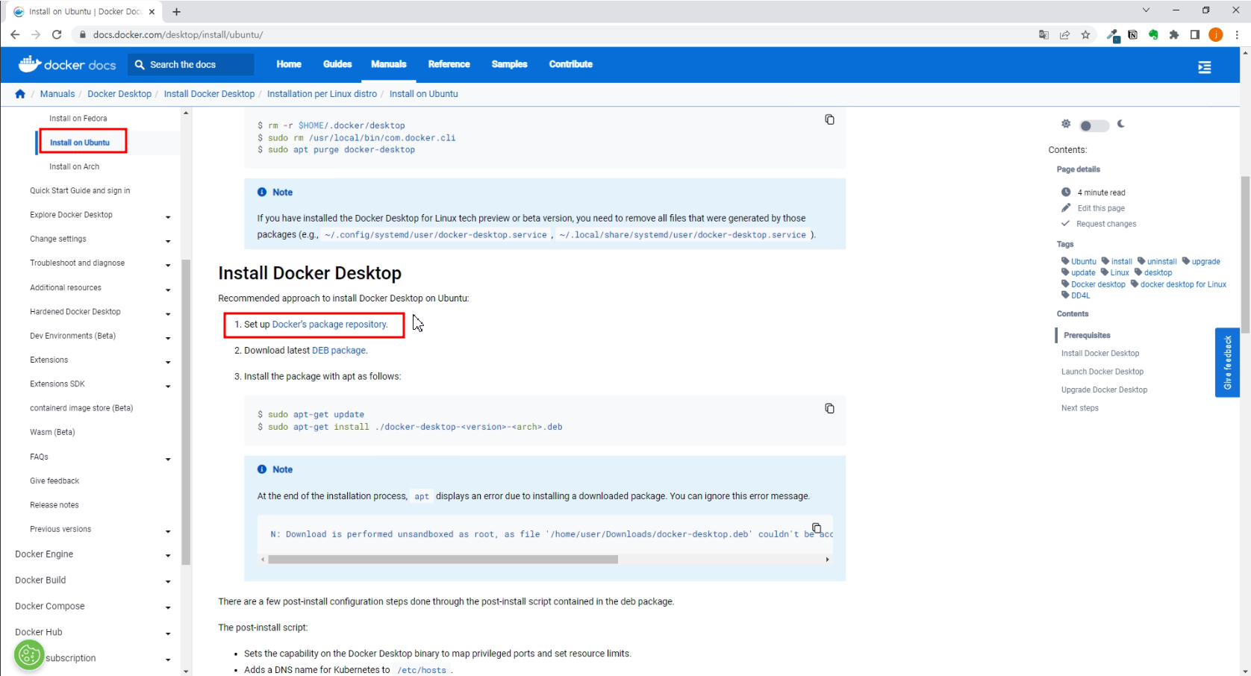Click the sidebar vertical scrollbar thumb
This screenshot has width=1251, height=676.
coord(186,412)
